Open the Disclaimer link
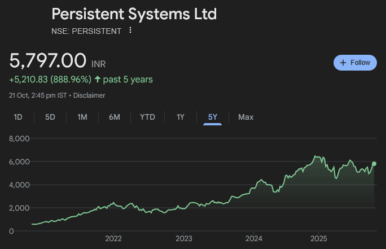This screenshot has height=249, width=386. click(x=91, y=95)
